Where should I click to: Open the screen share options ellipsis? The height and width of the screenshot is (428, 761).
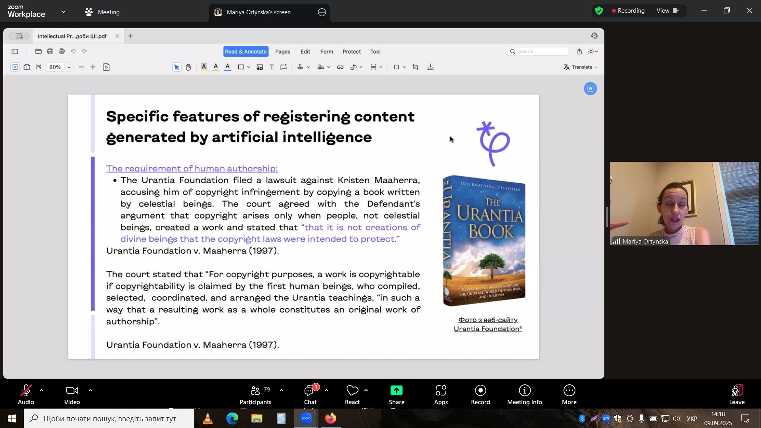coord(322,12)
